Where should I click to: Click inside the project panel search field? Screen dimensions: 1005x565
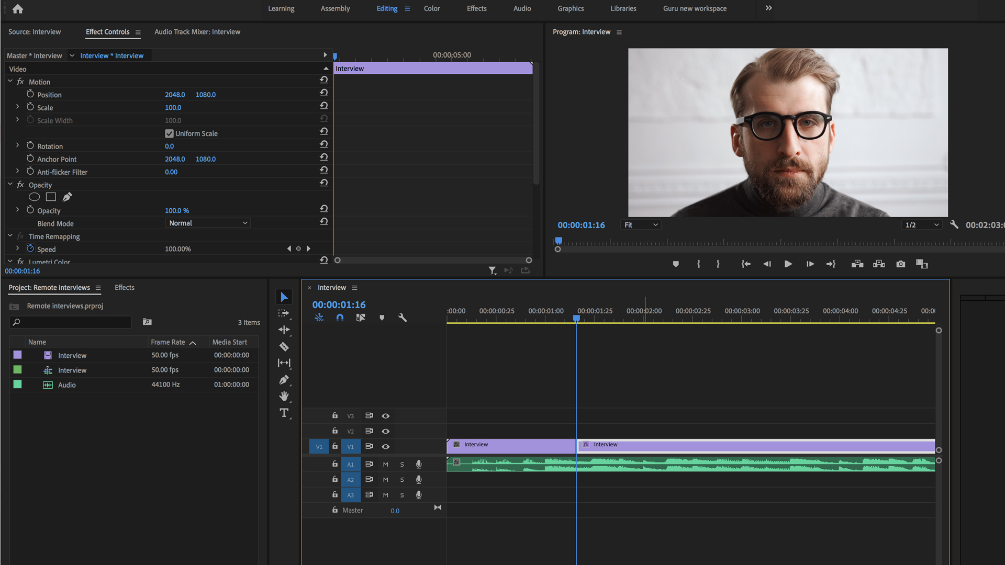71,322
